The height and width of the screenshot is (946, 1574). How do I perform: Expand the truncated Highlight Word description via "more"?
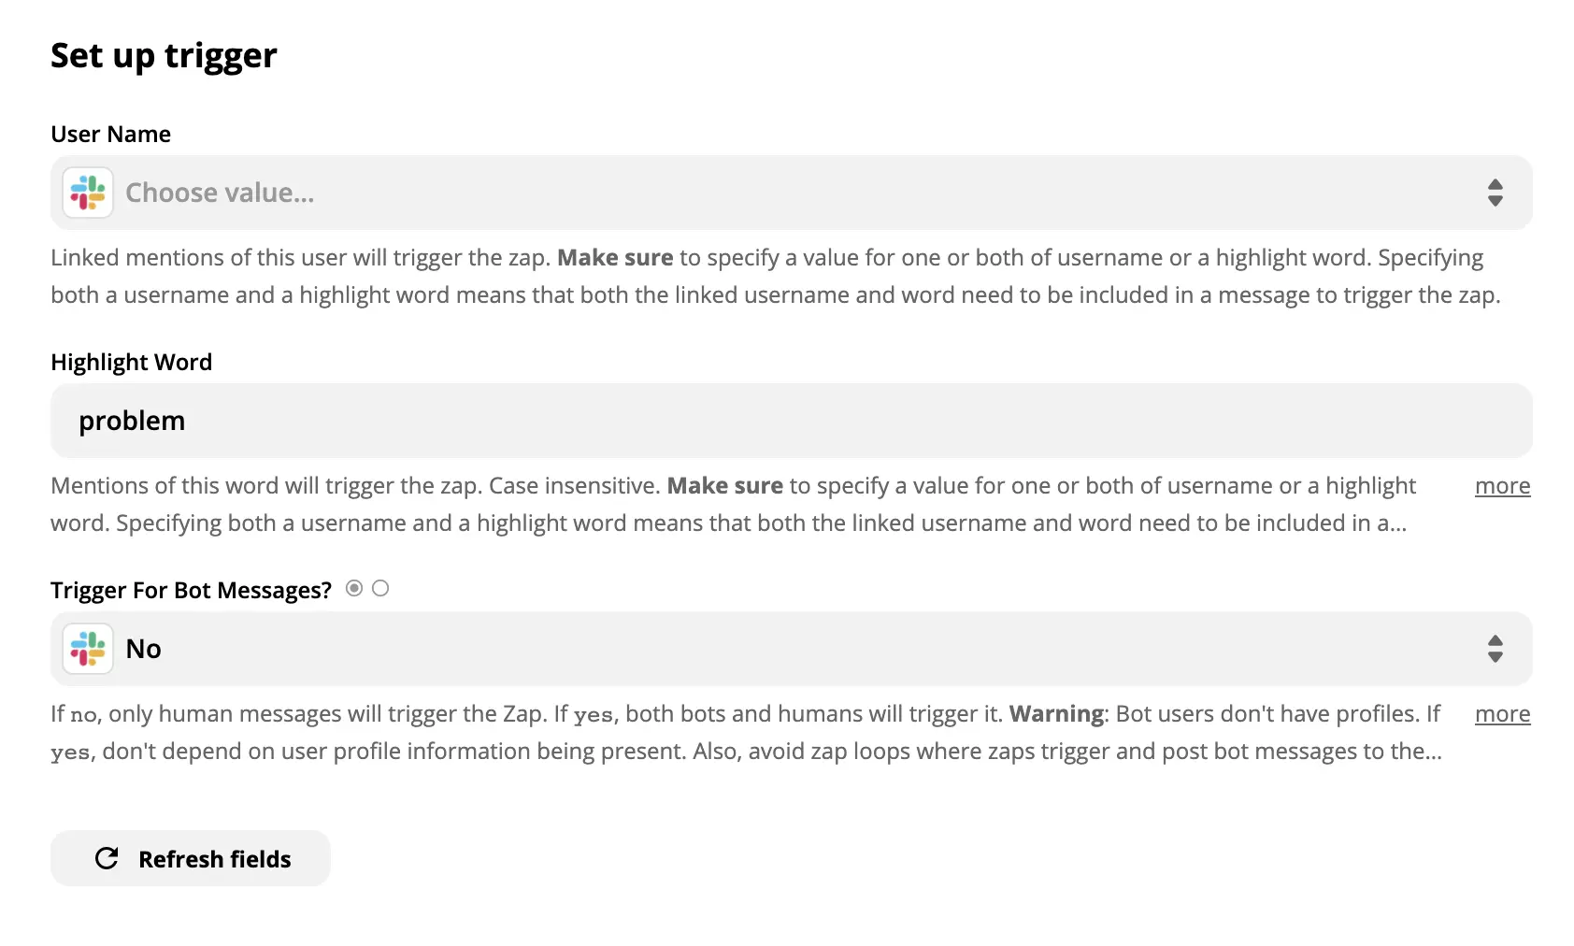tap(1502, 486)
